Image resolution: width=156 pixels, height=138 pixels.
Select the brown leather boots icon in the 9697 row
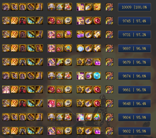pyautogui.click(x=39, y=48)
